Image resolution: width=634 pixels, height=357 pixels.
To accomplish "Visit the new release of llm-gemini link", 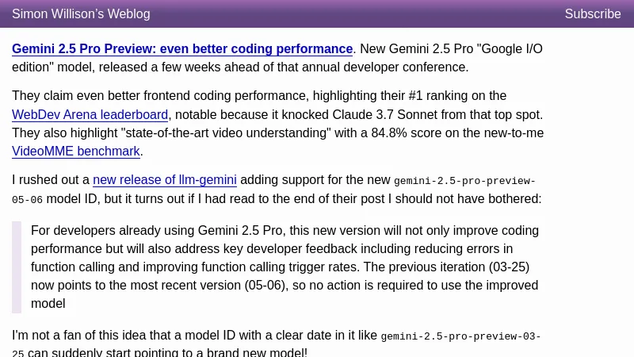I will tap(165, 180).
